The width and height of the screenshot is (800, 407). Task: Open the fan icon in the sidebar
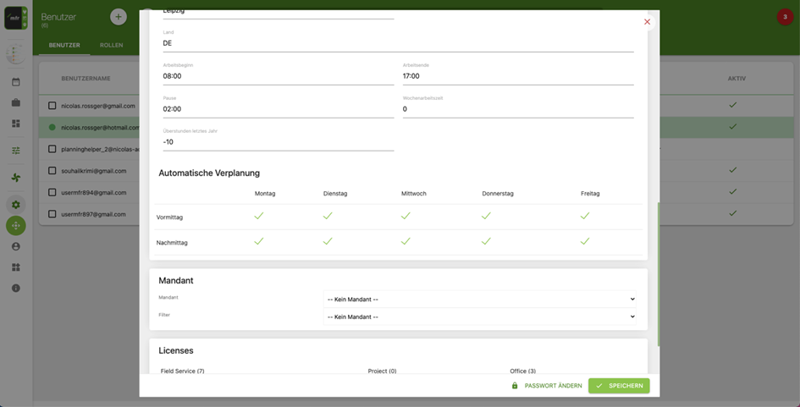coord(16,178)
